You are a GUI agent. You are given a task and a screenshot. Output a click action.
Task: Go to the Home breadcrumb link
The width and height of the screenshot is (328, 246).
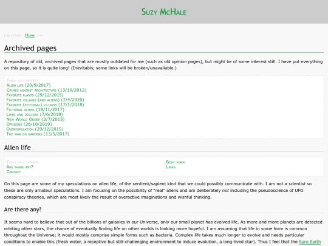pos(30,35)
